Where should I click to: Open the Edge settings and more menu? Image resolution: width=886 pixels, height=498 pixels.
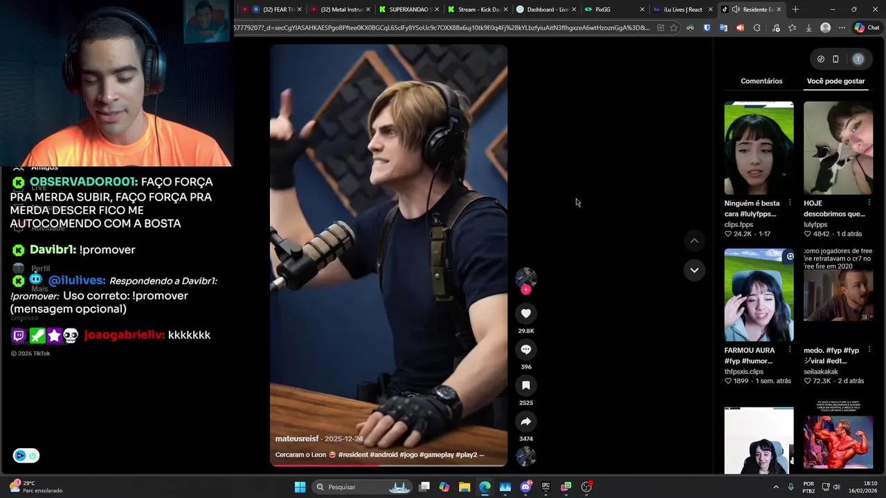(x=842, y=28)
